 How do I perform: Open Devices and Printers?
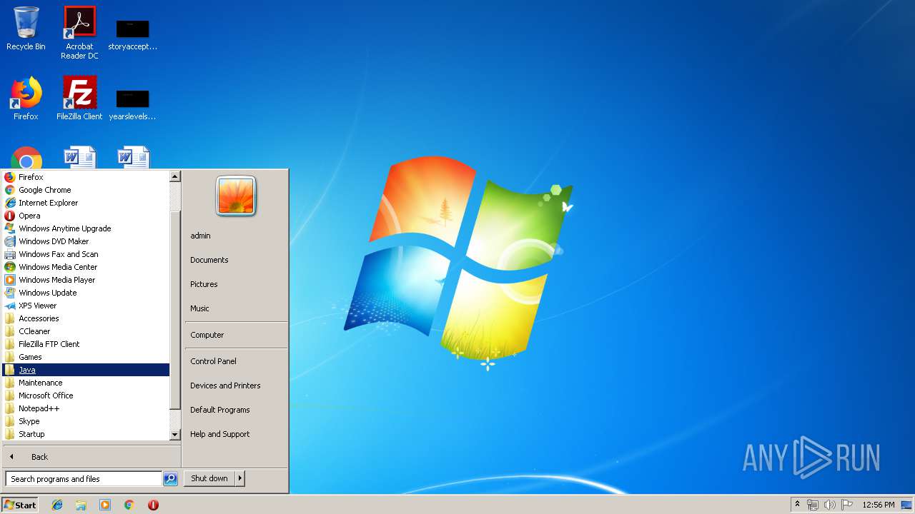click(236, 385)
